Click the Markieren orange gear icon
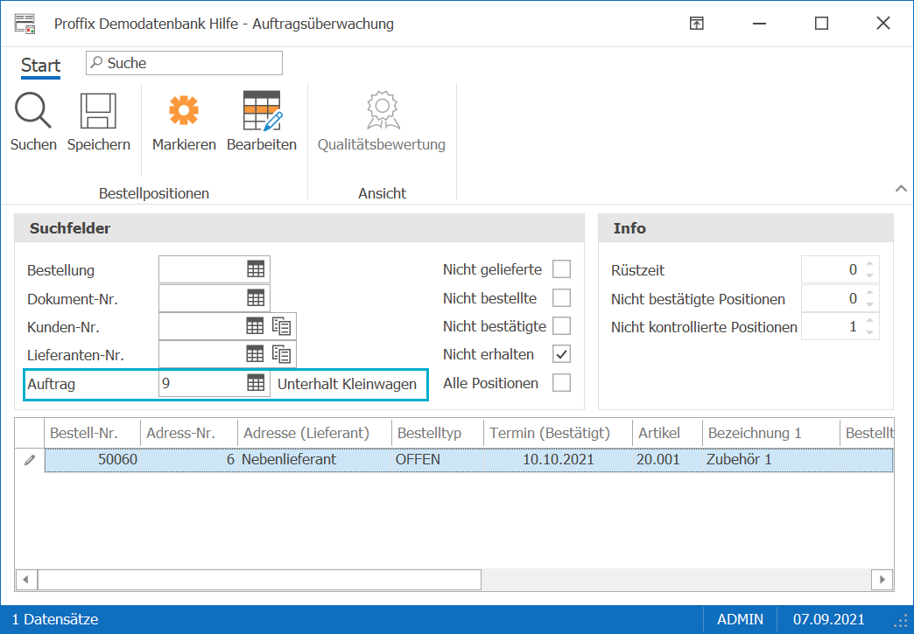The width and height of the screenshot is (914, 634). coord(184,110)
